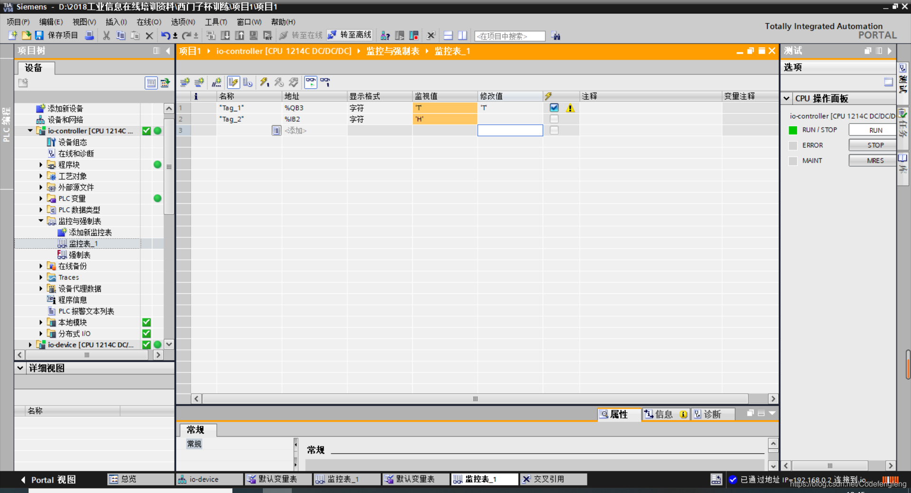
Task: Collapse the 监控与强制表 folder
Action: pyautogui.click(x=41, y=221)
